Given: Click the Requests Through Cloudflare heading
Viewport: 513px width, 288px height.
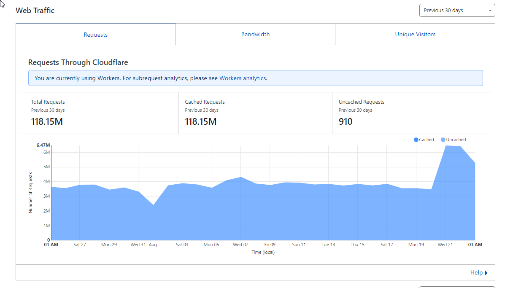Looking at the screenshot, I should click(x=78, y=62).
